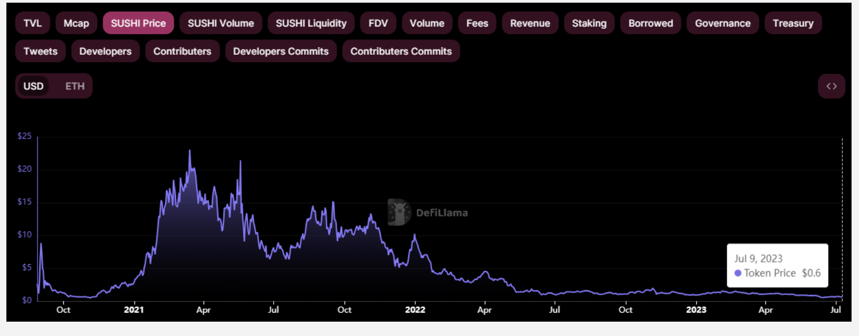Toggle the Mcap chart metric
The image size is (859, 336).
(x=77, y=23)
